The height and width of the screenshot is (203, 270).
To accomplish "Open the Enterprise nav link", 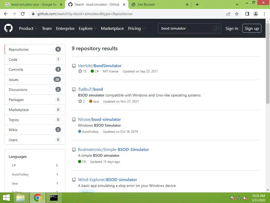I will click(x=65, y=29).
